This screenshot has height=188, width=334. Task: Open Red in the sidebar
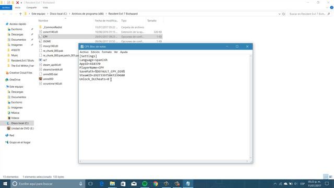click(x=11, y=135)
